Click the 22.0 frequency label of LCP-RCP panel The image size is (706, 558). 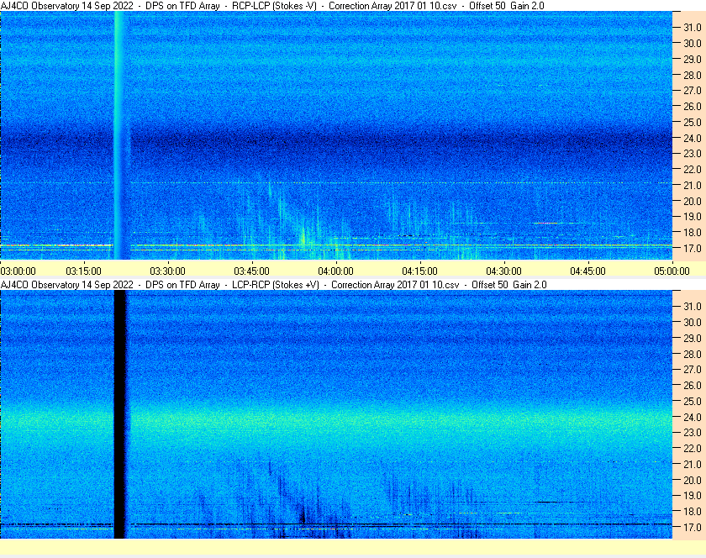(x=693, y=448)
